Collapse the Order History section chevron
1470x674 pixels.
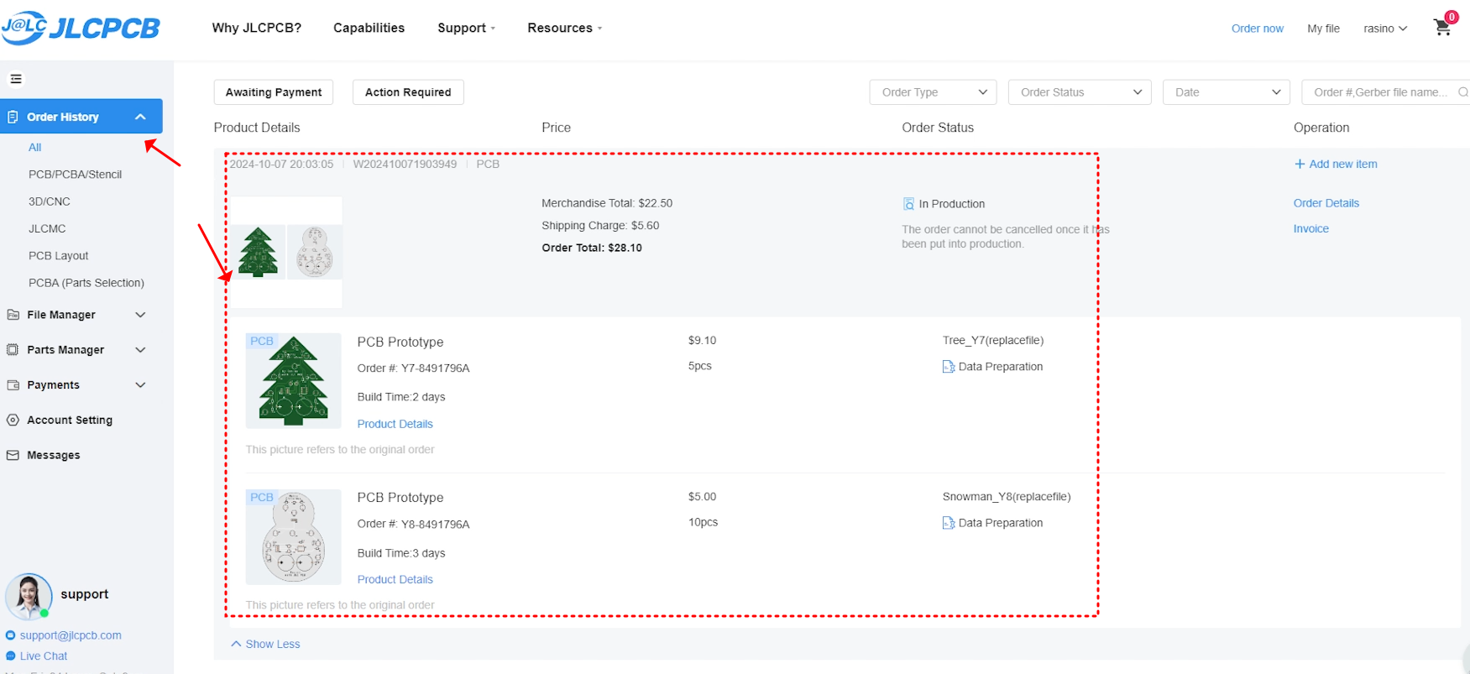click(140, 117)
